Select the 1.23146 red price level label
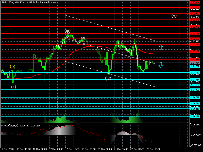 (x=195, y=20)
